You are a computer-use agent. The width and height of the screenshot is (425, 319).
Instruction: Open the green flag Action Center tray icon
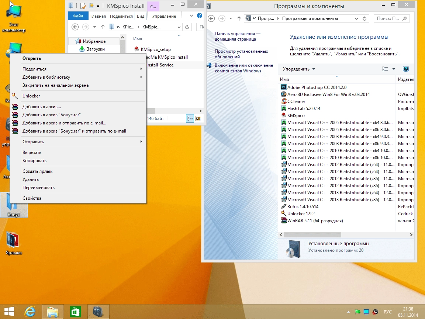tap(357, 312)
